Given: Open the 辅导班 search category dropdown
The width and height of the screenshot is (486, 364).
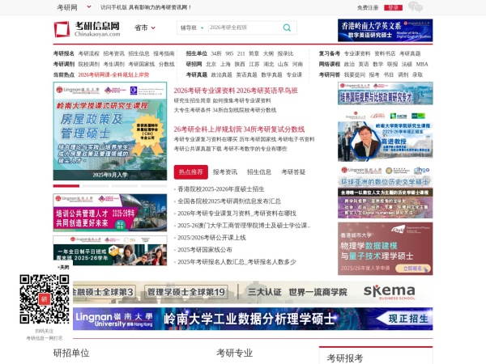Looking at the screenshot, I should pyautogui.click(x=192, y=28).
